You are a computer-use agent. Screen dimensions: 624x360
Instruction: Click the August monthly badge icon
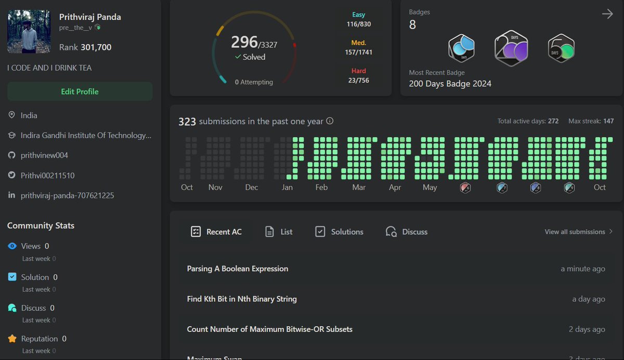pyautogui.click(x=536, y=188)
